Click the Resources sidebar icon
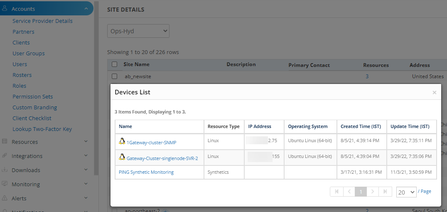 5,141
